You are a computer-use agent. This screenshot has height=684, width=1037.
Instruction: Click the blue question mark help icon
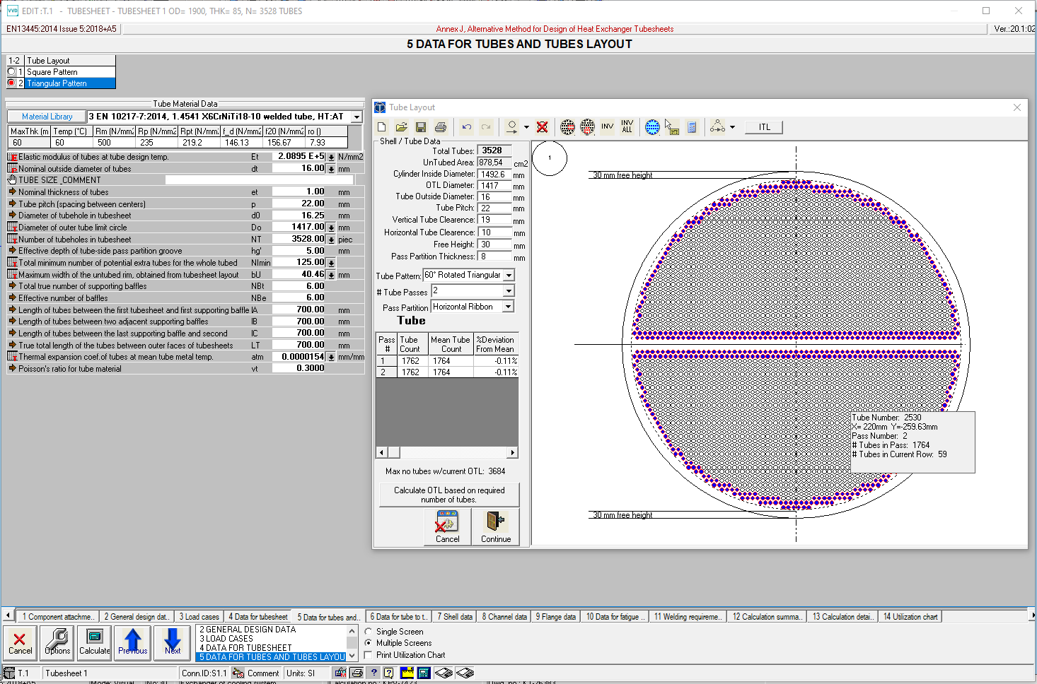tap(374, 673)
